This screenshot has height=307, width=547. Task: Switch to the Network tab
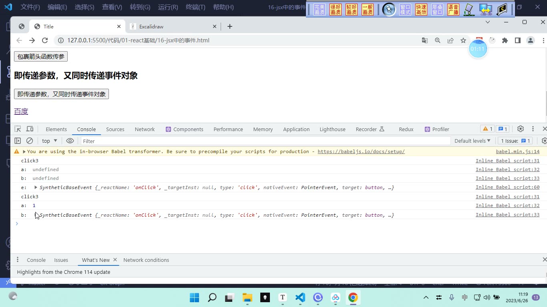145,129
